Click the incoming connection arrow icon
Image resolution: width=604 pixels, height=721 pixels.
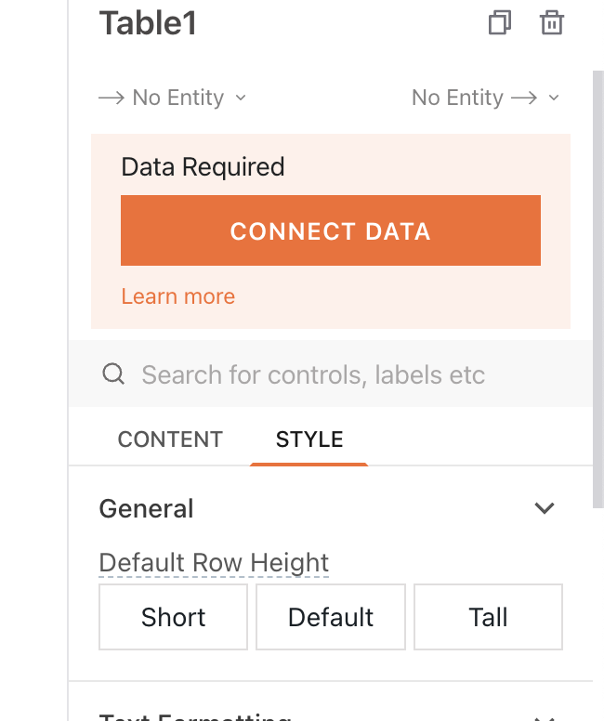112,98
